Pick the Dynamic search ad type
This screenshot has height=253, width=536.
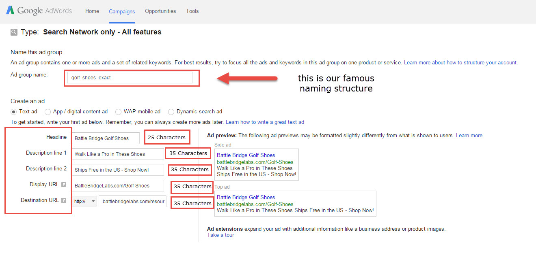(x=171, y=111)
